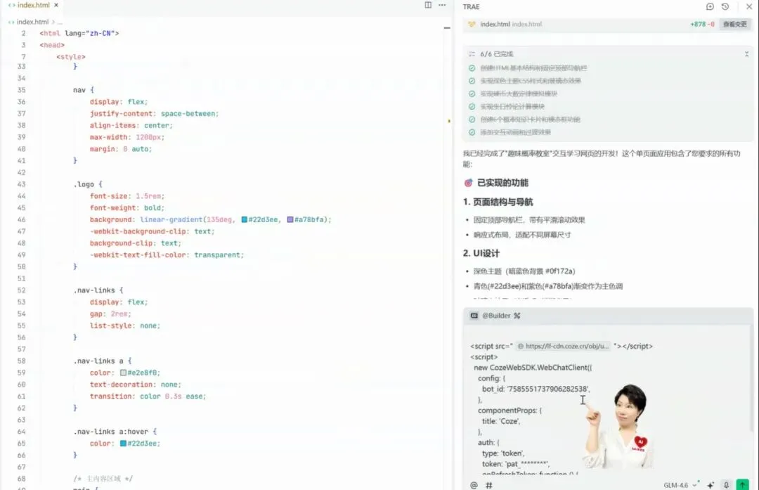759x490 pixels.
Task: Click the 已实现的功能 heading
Action: click(502, 183)
